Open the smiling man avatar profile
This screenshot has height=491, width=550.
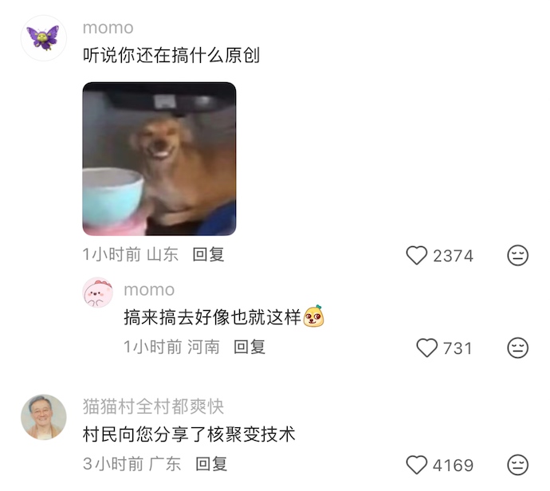(x=44, y=417)
